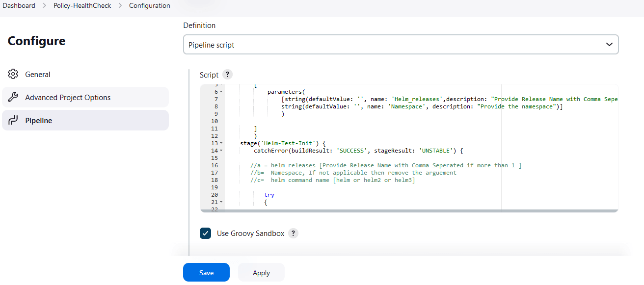Image resolution: width=644 pixels, height=285 pixels.
Task: Open Policy-HealthCheck breadcrumb link
Action: [x=82, y=6]
